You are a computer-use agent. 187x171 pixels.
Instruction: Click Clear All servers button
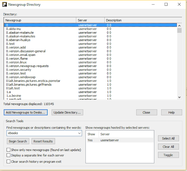coord(168,147)
